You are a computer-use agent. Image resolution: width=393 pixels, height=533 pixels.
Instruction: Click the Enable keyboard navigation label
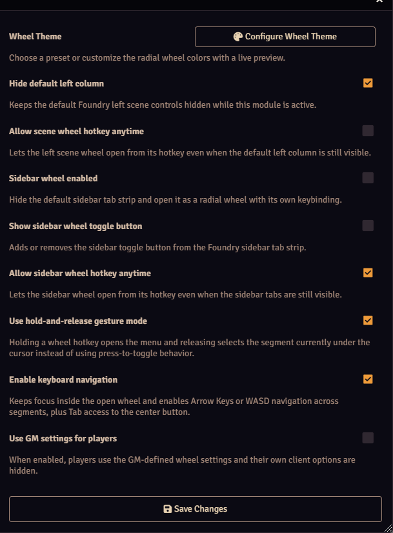click(x=63, y=380)
